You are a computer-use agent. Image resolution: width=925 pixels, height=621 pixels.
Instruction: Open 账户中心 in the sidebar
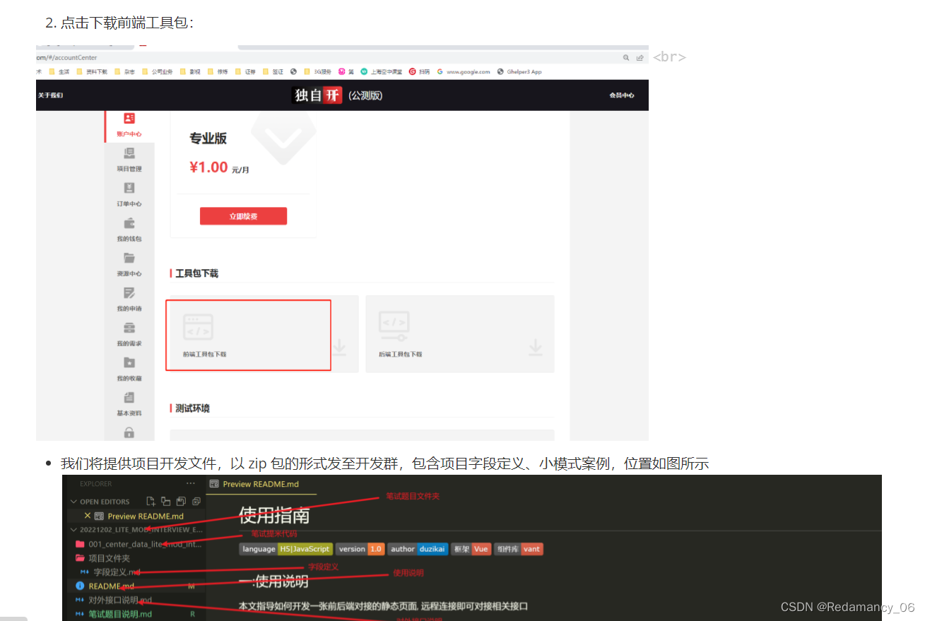pos(129,125)
